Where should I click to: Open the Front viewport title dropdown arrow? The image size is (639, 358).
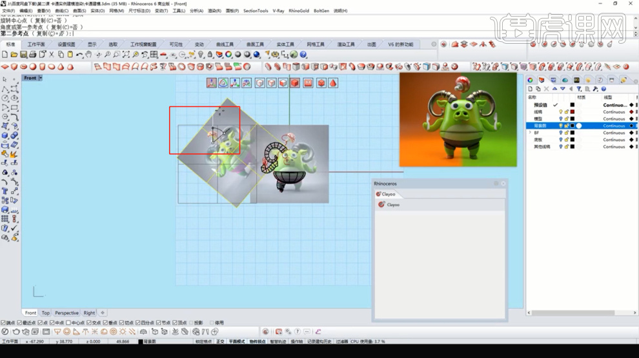pyautogui.click(x=41, y=78)
